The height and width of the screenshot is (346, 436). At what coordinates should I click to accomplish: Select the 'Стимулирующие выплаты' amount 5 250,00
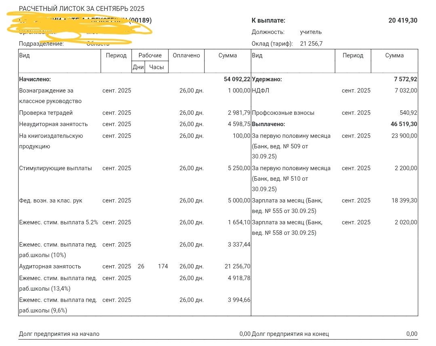[239, 168]
